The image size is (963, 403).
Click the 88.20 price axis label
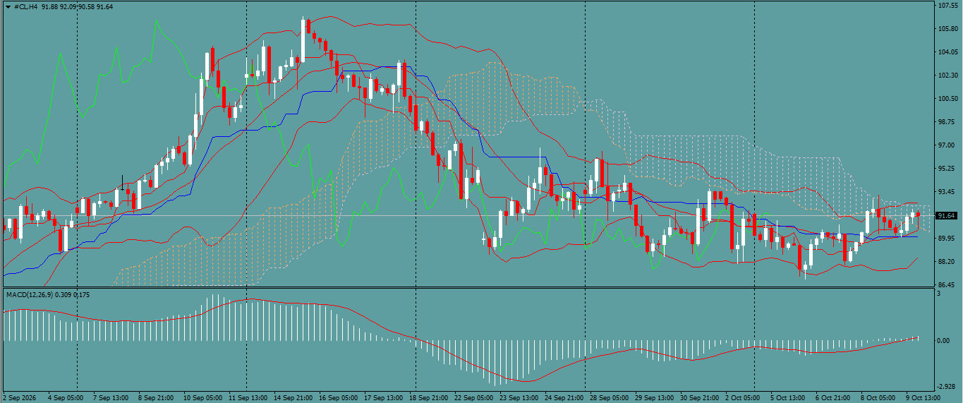click(x=946, y=262)
